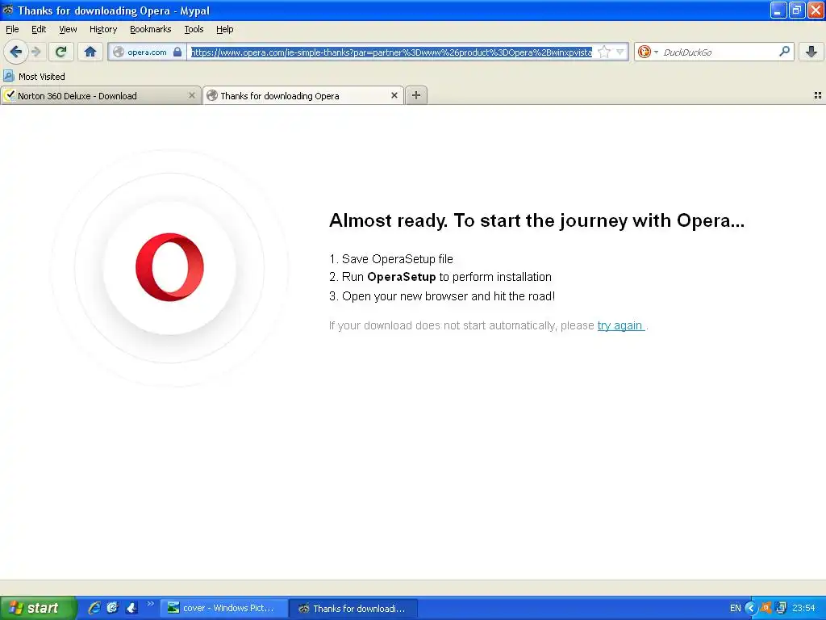Click the orange shield tray icon
Image resolution: width=826 pixels, height=620 pixels.
[x=766, y=608]
